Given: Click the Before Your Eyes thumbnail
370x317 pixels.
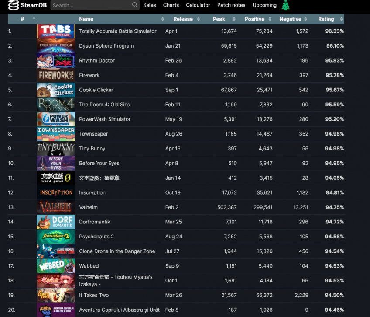Looking at the screenshot, I should click(56, 163).
